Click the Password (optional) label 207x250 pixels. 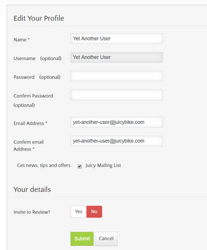tap(37, 77)
